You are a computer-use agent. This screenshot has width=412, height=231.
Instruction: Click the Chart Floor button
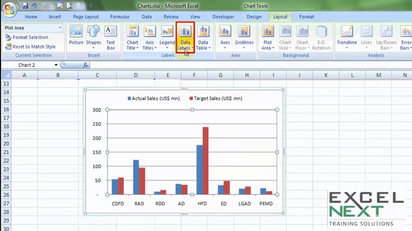tap(302, 37)
